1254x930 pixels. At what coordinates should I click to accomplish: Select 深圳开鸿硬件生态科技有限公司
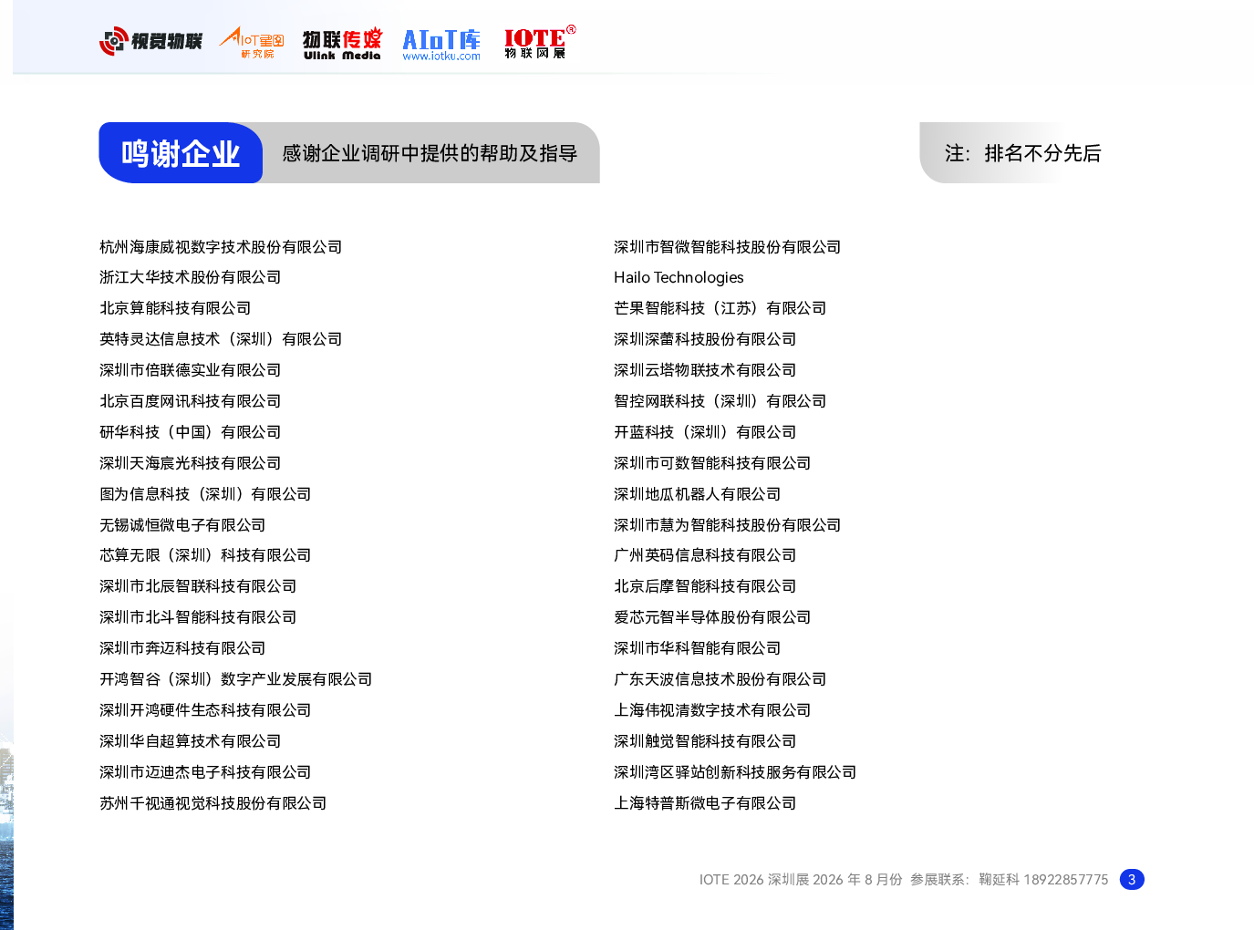(x=205, y=710)
